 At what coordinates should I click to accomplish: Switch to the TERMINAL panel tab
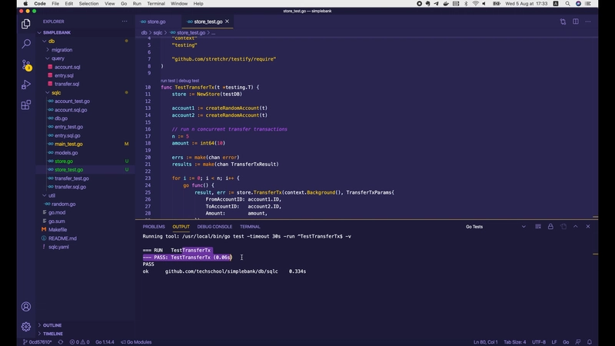(x=250, y=227)
